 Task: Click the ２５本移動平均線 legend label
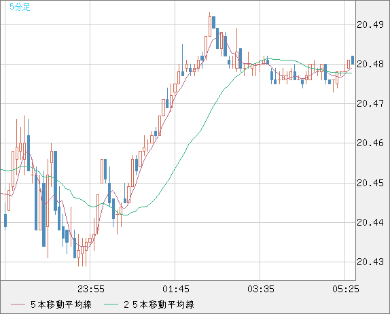point(159,304)
